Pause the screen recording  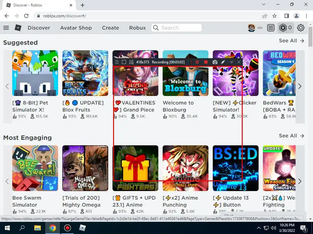point(197,62)
